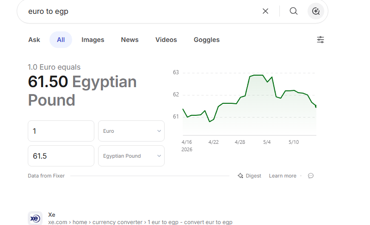Click the 61.50 Egyptian Pound result text
The width and height of the screenshot is (370, 225).
point(82,91)
